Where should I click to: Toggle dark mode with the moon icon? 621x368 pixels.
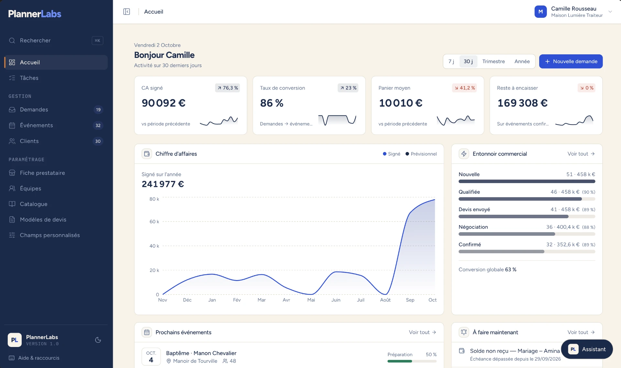98,340
